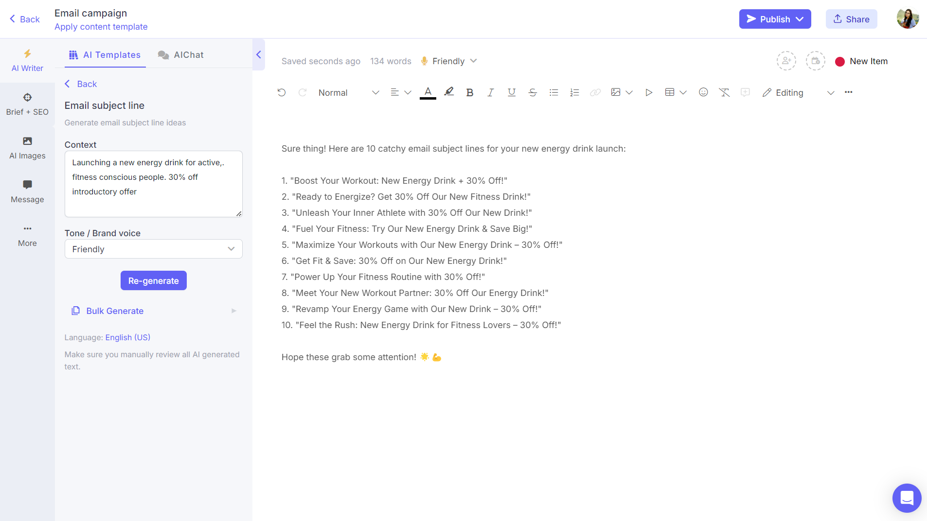Click subject line 10 Feel the Rush
927x521 pixels.
[x=421, y=325]
